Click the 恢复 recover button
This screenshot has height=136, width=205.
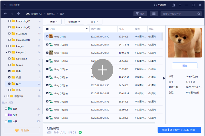click(179, 130)
